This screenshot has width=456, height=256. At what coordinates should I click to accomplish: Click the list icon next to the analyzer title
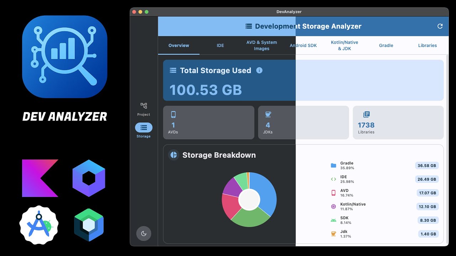(x=248, y=26)
